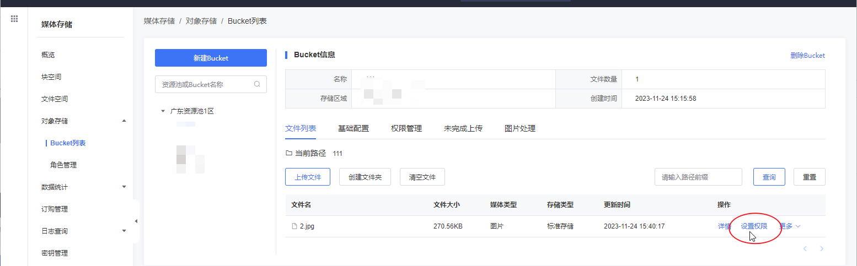Image resolution: width=857 pixels, height=266 pixels.
Task: Go to next page arrow
Action: tap(821, 249)
